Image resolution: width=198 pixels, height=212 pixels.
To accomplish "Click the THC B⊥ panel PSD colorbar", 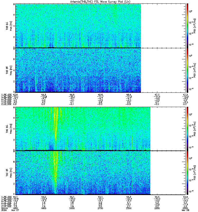I will click(187, 129).
